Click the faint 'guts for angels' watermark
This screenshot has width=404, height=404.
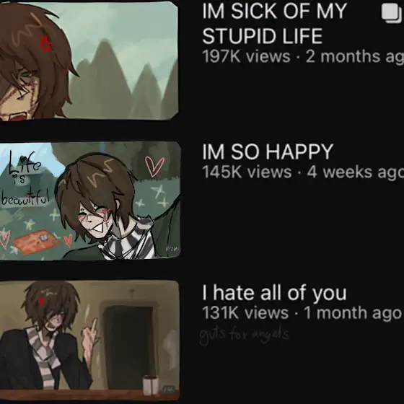[245, 335]
